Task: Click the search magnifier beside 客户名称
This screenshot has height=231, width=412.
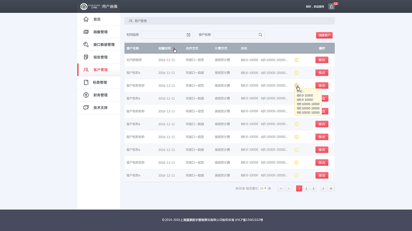Action: (260, 34)
